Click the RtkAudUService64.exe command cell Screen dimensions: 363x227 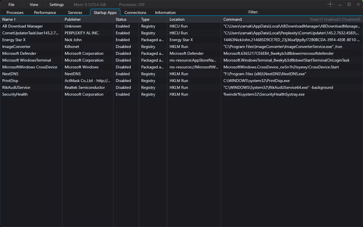(x=278, y=87)
